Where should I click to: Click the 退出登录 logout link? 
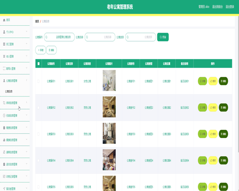point(230,7)
